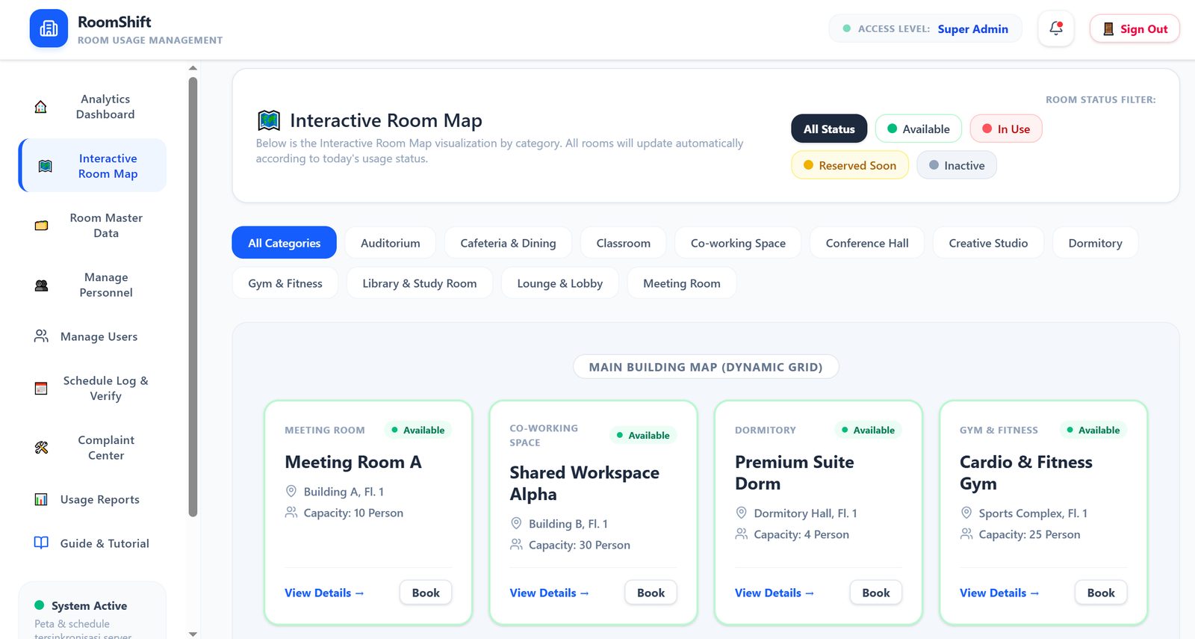Click the RoomShift building logo icon
The height and width of the screenshot is (639, 1195).
coord(49,28)
